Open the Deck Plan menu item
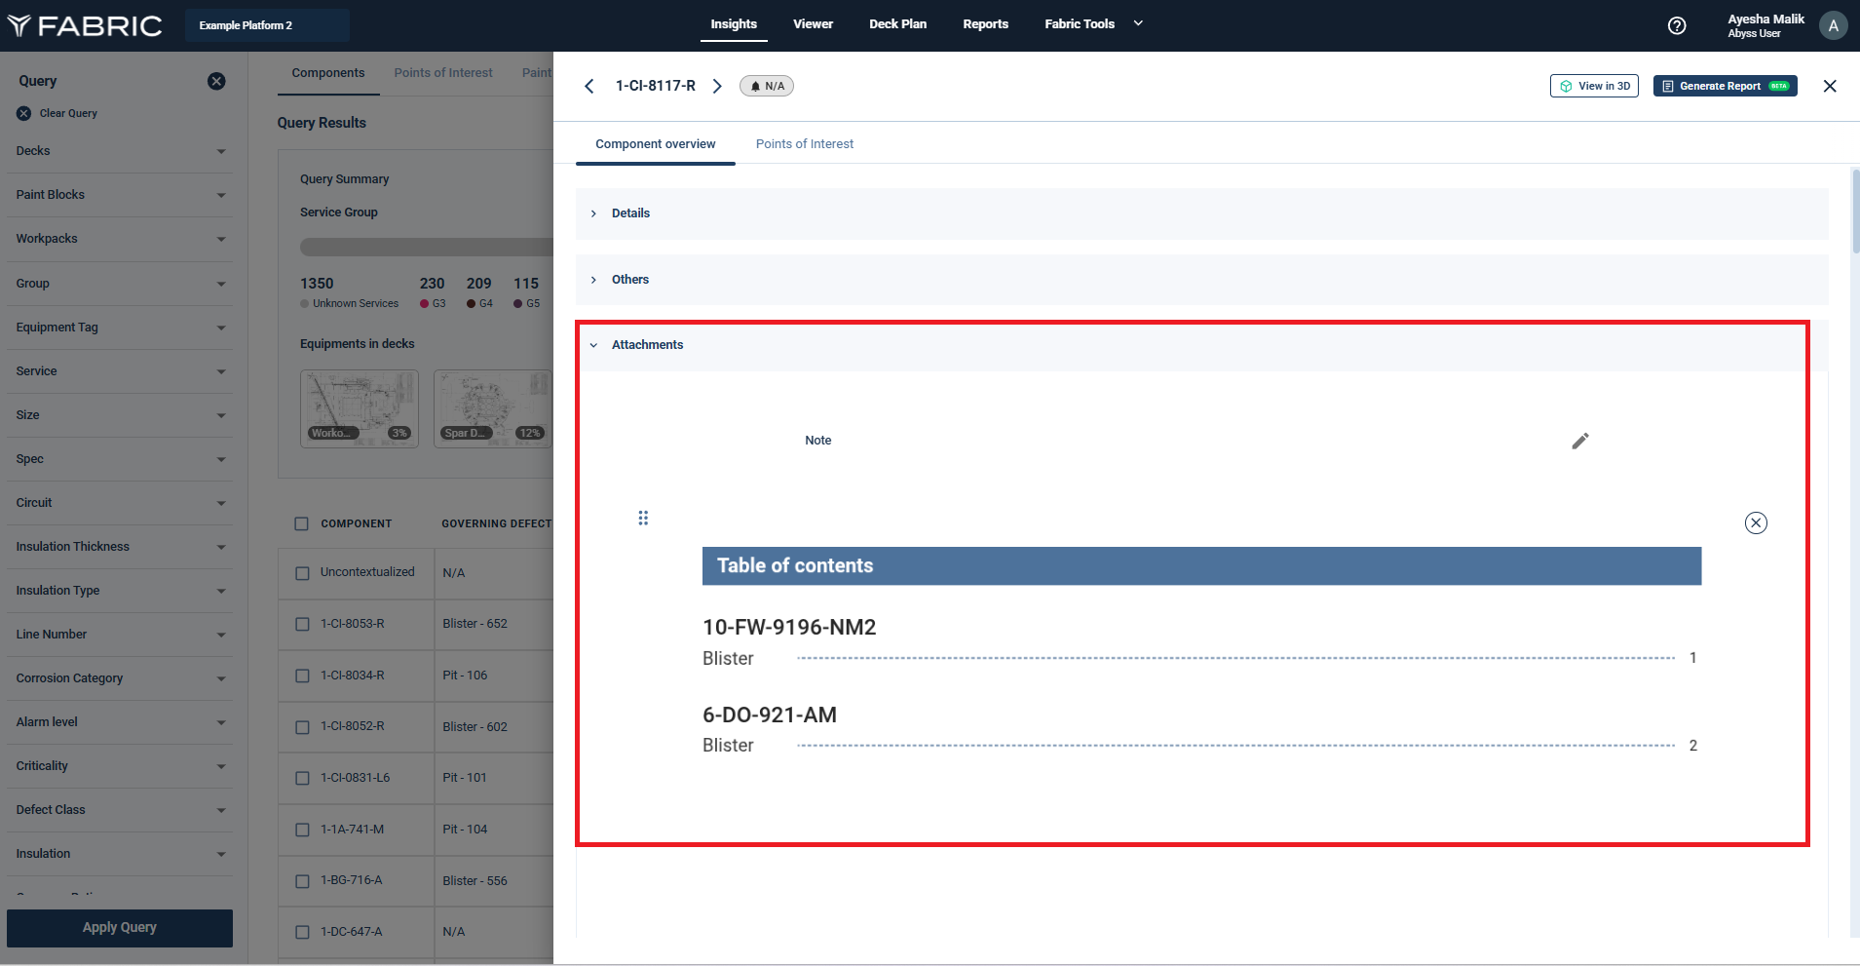1860x966 pixels. 897,24
